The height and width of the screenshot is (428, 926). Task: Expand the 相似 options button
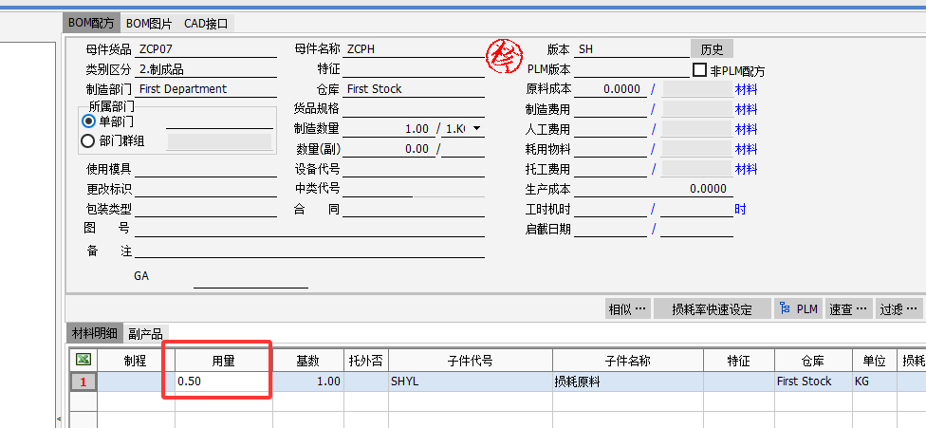point(628,308)
